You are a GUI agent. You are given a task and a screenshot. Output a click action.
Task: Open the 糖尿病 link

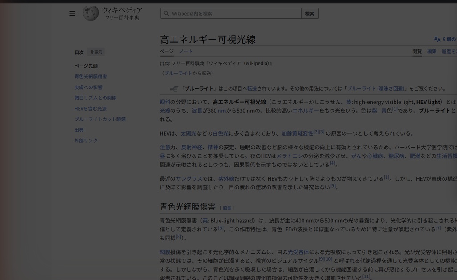[x=396, y=156]
